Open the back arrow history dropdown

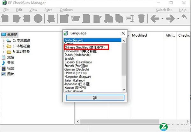point(162,18)
